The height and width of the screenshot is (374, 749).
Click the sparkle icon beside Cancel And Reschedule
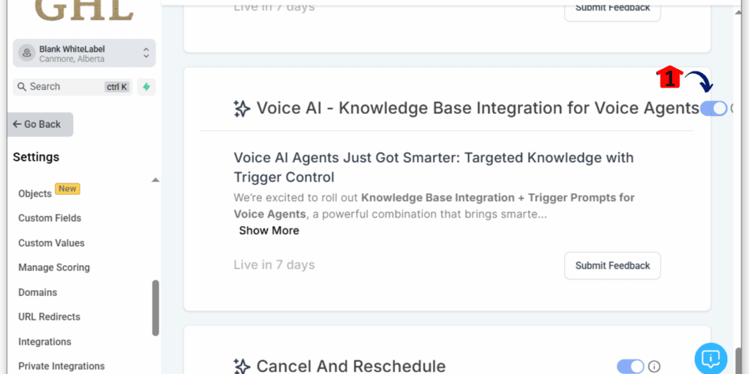tap(241, 367)
